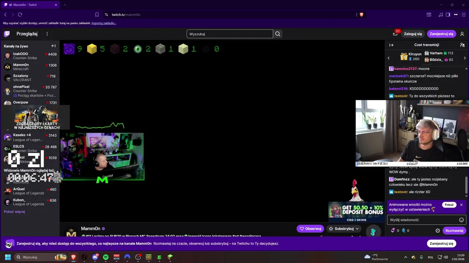Focus the Wyszukaj Twitch search field

pyautogui.click(x=230, y=34)
